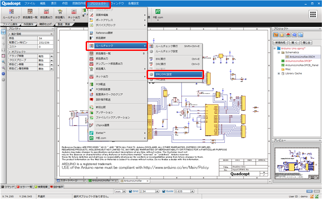The image size is (322, 199).
Task: Open the ファイル menu
Action: point(30,3)
